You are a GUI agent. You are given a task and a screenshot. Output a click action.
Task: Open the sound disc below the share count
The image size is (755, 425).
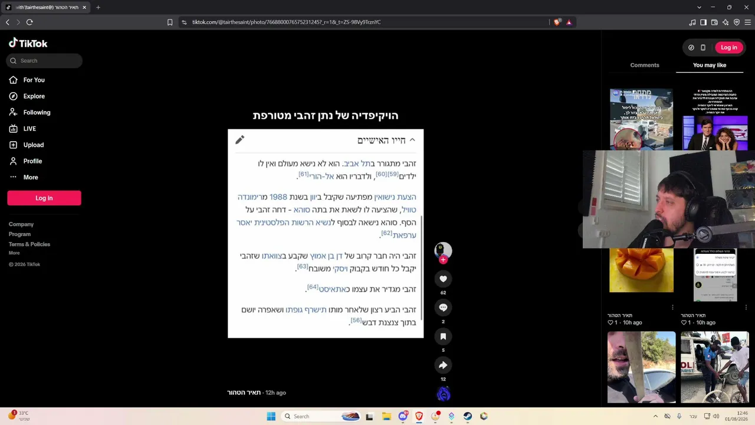click(444, 394)
